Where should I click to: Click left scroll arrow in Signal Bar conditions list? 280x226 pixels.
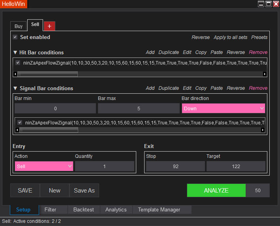coord(17,130)
